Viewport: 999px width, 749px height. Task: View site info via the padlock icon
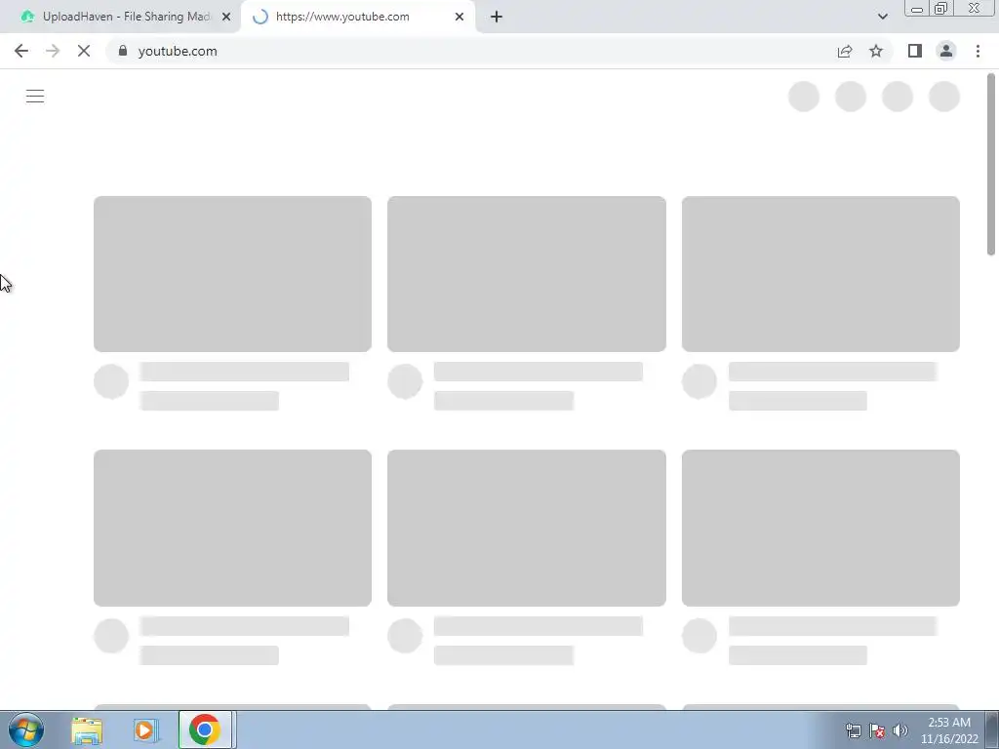pos(123,51)
